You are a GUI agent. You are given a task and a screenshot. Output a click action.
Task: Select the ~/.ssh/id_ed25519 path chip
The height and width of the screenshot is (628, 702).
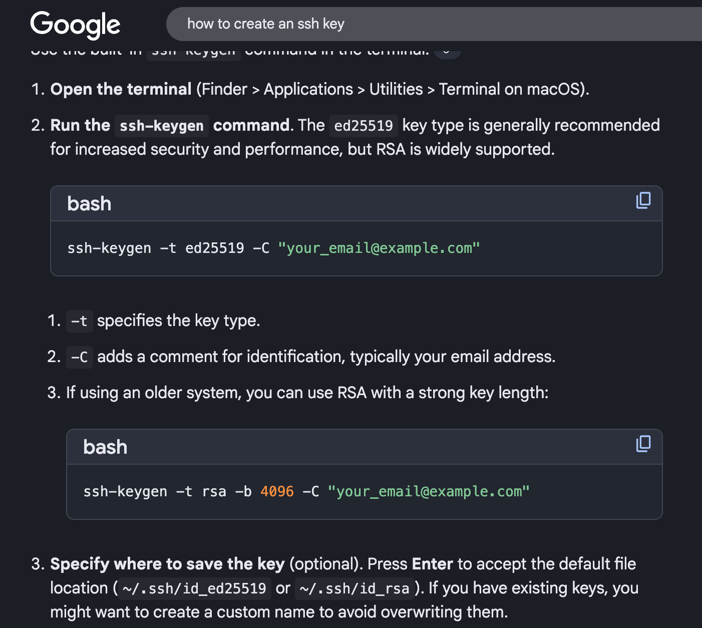194,588
